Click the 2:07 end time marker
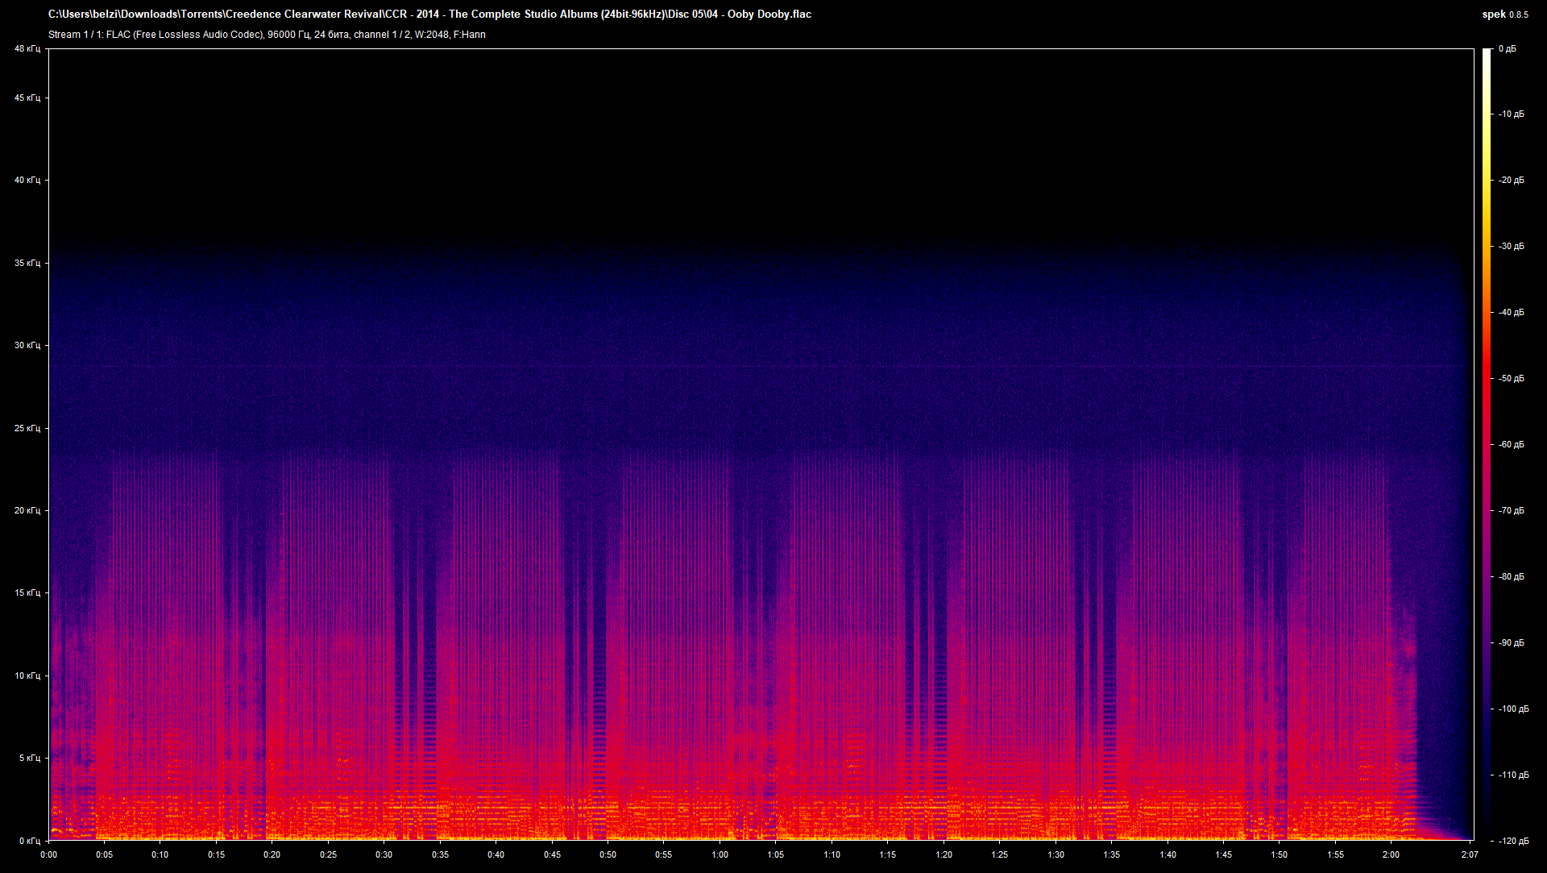The height and width of the screenshot is (873, 1547). click(1469, 854)
